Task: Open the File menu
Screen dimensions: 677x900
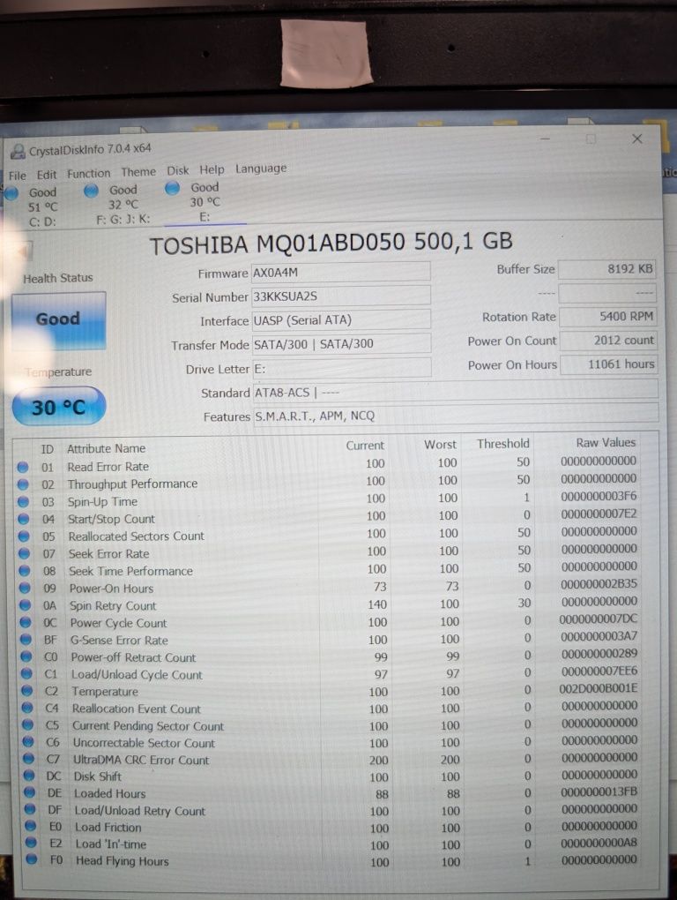Action: pyautogui.click(x=18, y=176)
